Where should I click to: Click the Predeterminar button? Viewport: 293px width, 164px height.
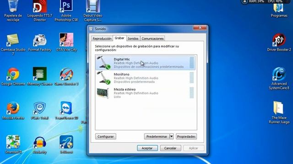(157, 137)
